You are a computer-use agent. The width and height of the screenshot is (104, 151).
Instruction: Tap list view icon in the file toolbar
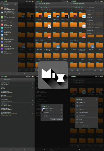pos(78,70)
